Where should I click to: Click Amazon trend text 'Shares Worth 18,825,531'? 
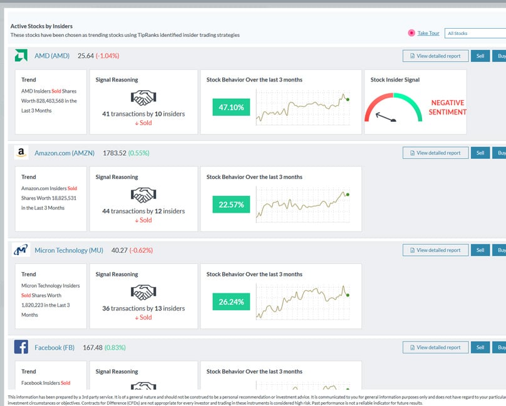tap(49, 198)
